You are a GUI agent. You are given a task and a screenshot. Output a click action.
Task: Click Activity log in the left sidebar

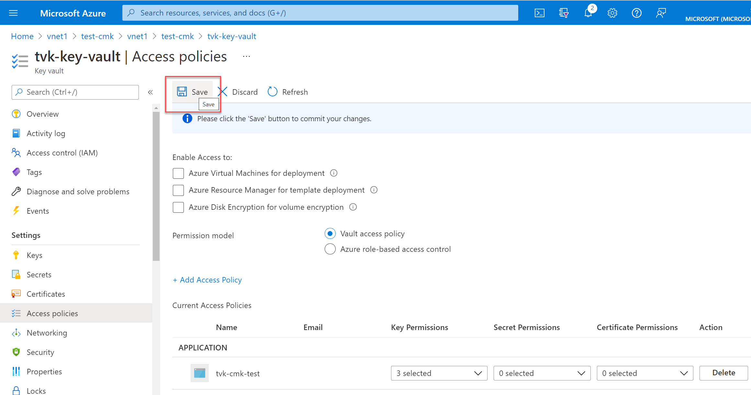click(46, 133)
